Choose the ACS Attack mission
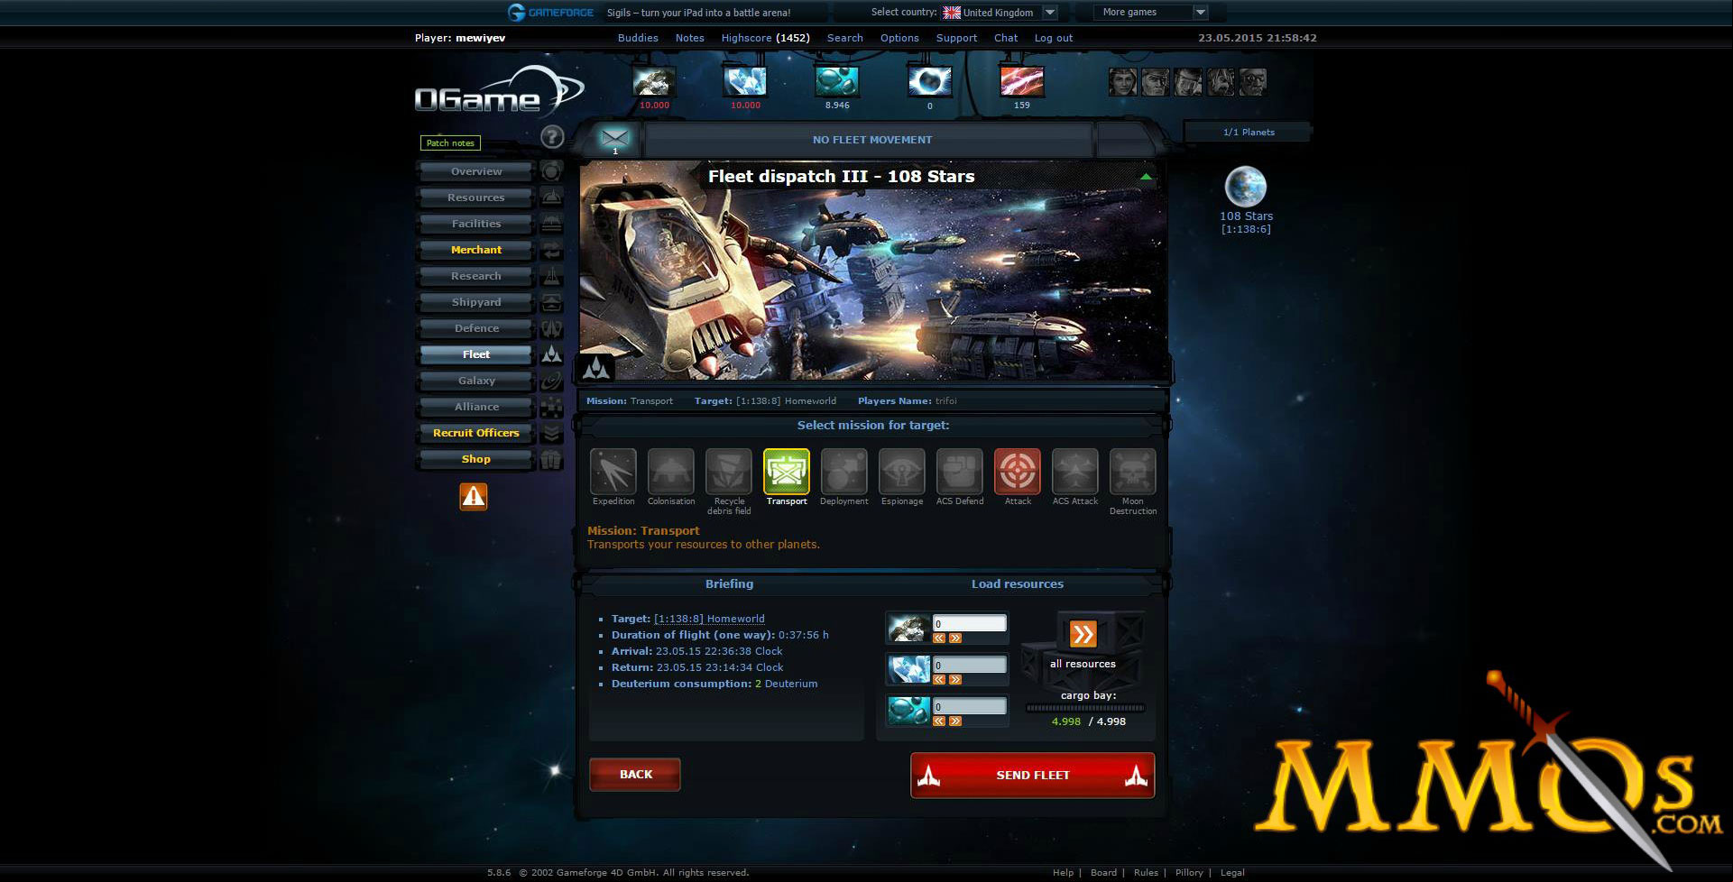Image resolution: width=1733 pixels, height=882 pixels. coord(1075,471)
